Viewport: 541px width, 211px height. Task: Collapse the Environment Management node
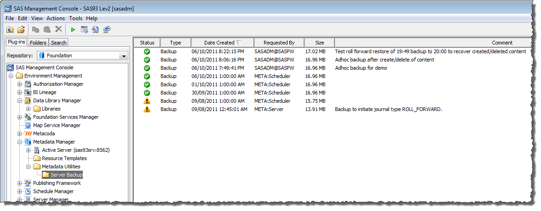click(x=11, y=76)
